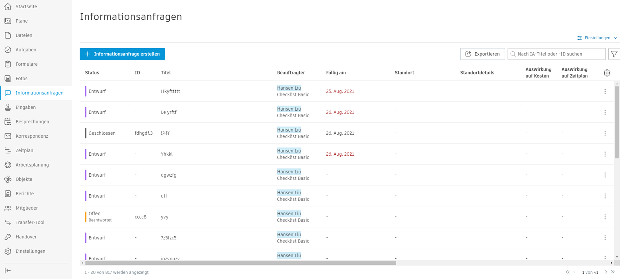Jump to the last page
628x279 pixels.
[x=613, y=272]
